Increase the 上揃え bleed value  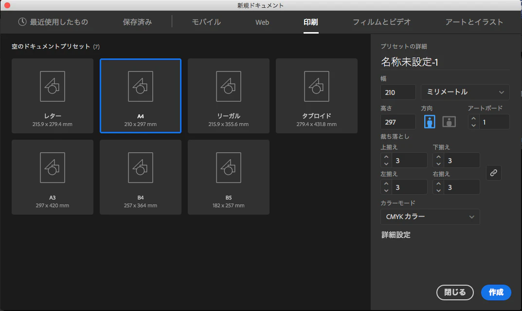point(386,157)
